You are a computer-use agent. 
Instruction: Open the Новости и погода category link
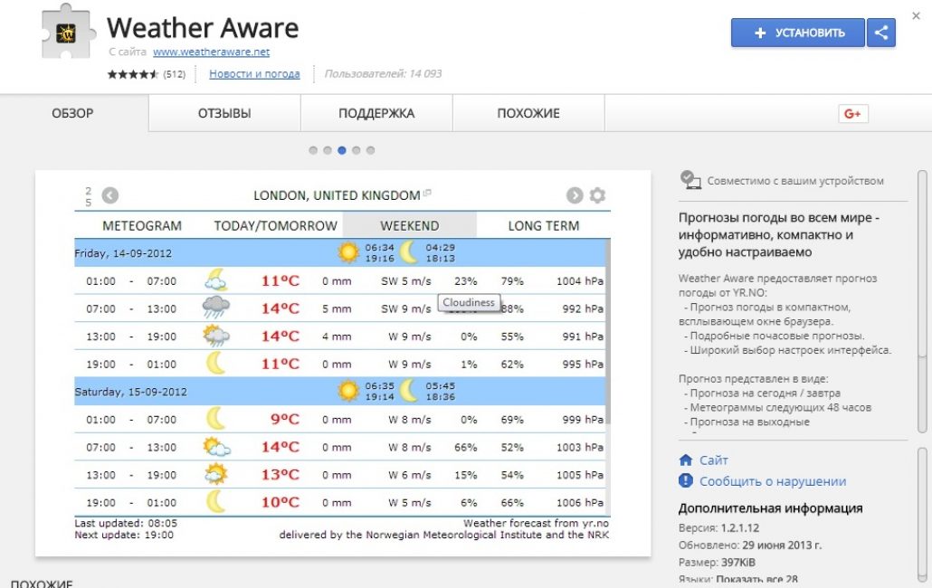254,73
